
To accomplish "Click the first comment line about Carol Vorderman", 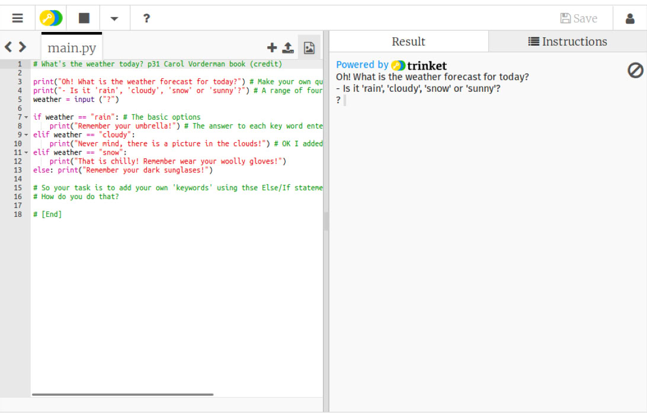I will coord(158,64).
